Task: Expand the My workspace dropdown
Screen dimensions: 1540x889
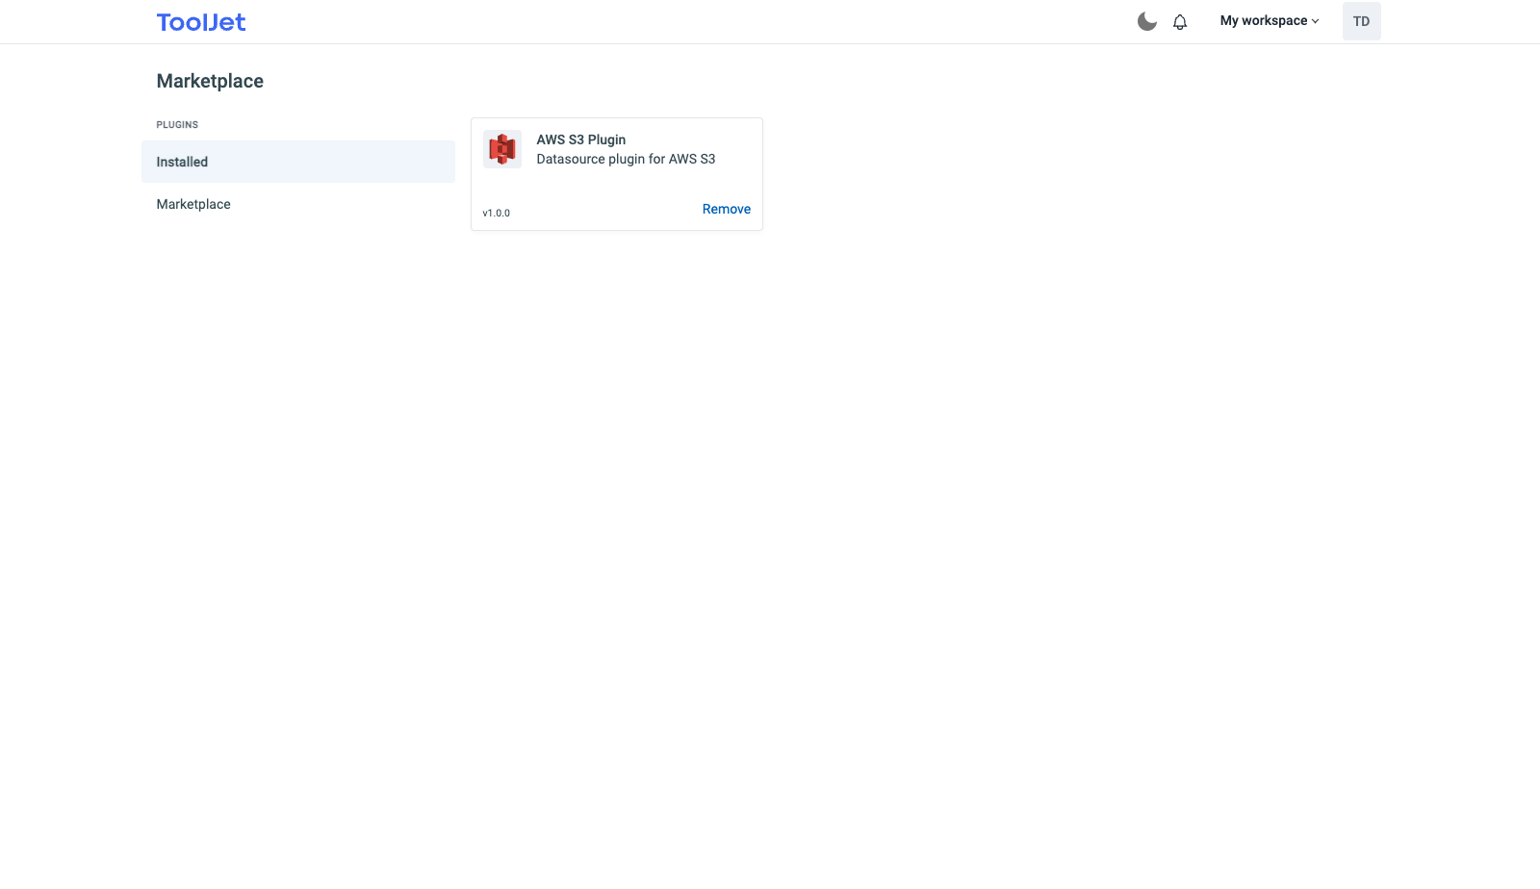Action: 1263,21
